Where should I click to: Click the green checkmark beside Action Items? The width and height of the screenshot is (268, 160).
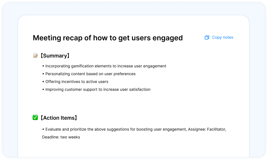(35, 118)
